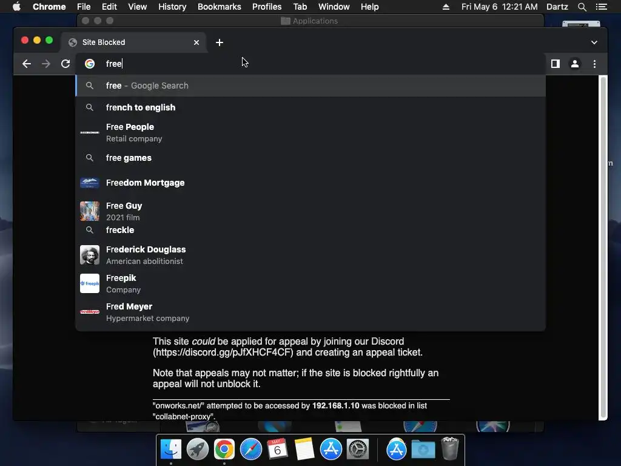Image resolution: width=621 pixels, height=466 pixels.
Task: Reload the page with the refresh icon
Action: pos(65,64)
